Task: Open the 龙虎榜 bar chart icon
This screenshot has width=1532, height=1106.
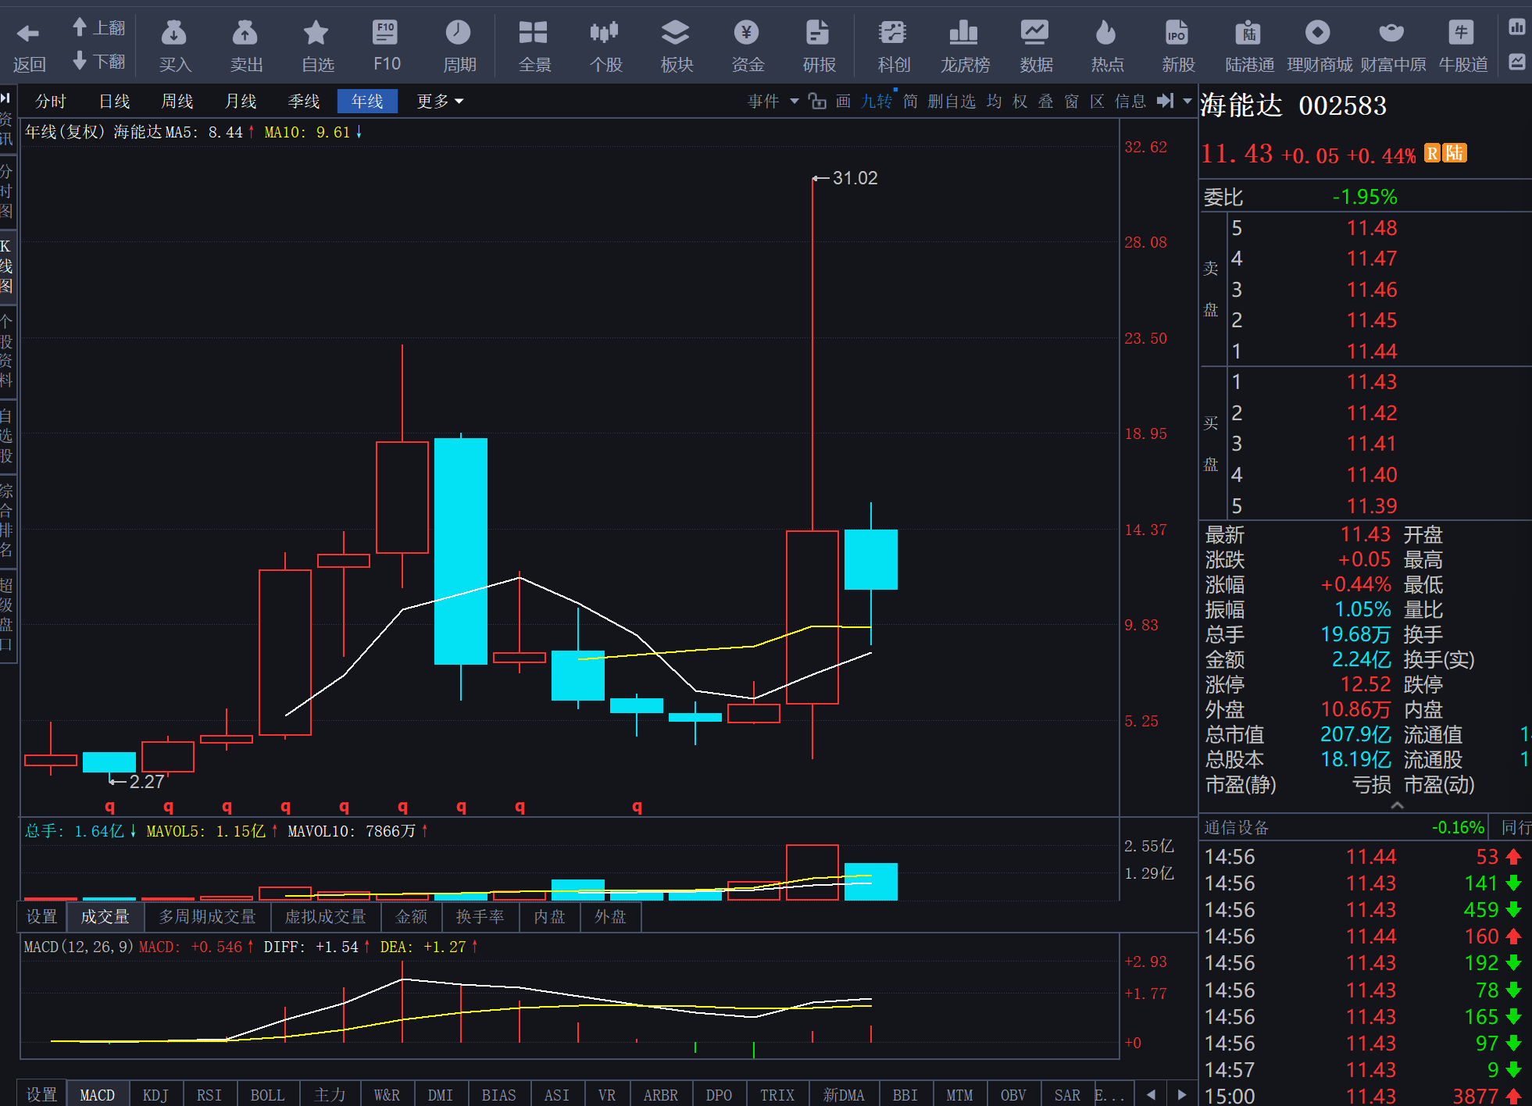Action: coord(964,33)
